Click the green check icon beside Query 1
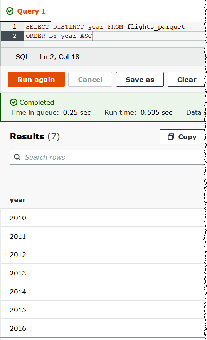This screenshot has width=207, height=340. pos(10,11)
